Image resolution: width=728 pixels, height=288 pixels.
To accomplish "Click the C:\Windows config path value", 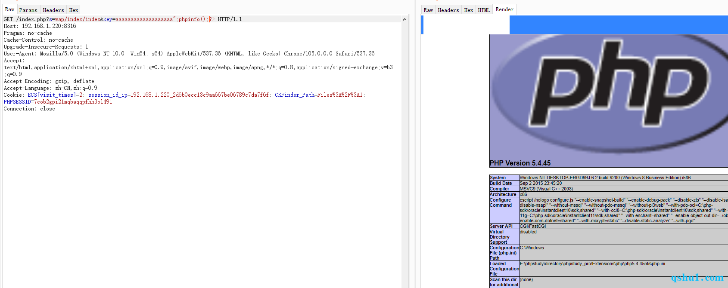I will (532, 248).
